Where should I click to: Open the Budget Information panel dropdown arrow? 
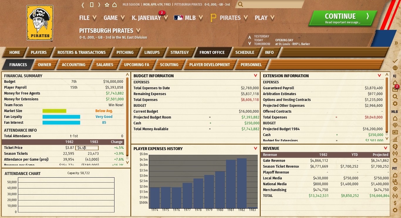tap(256, 76)
